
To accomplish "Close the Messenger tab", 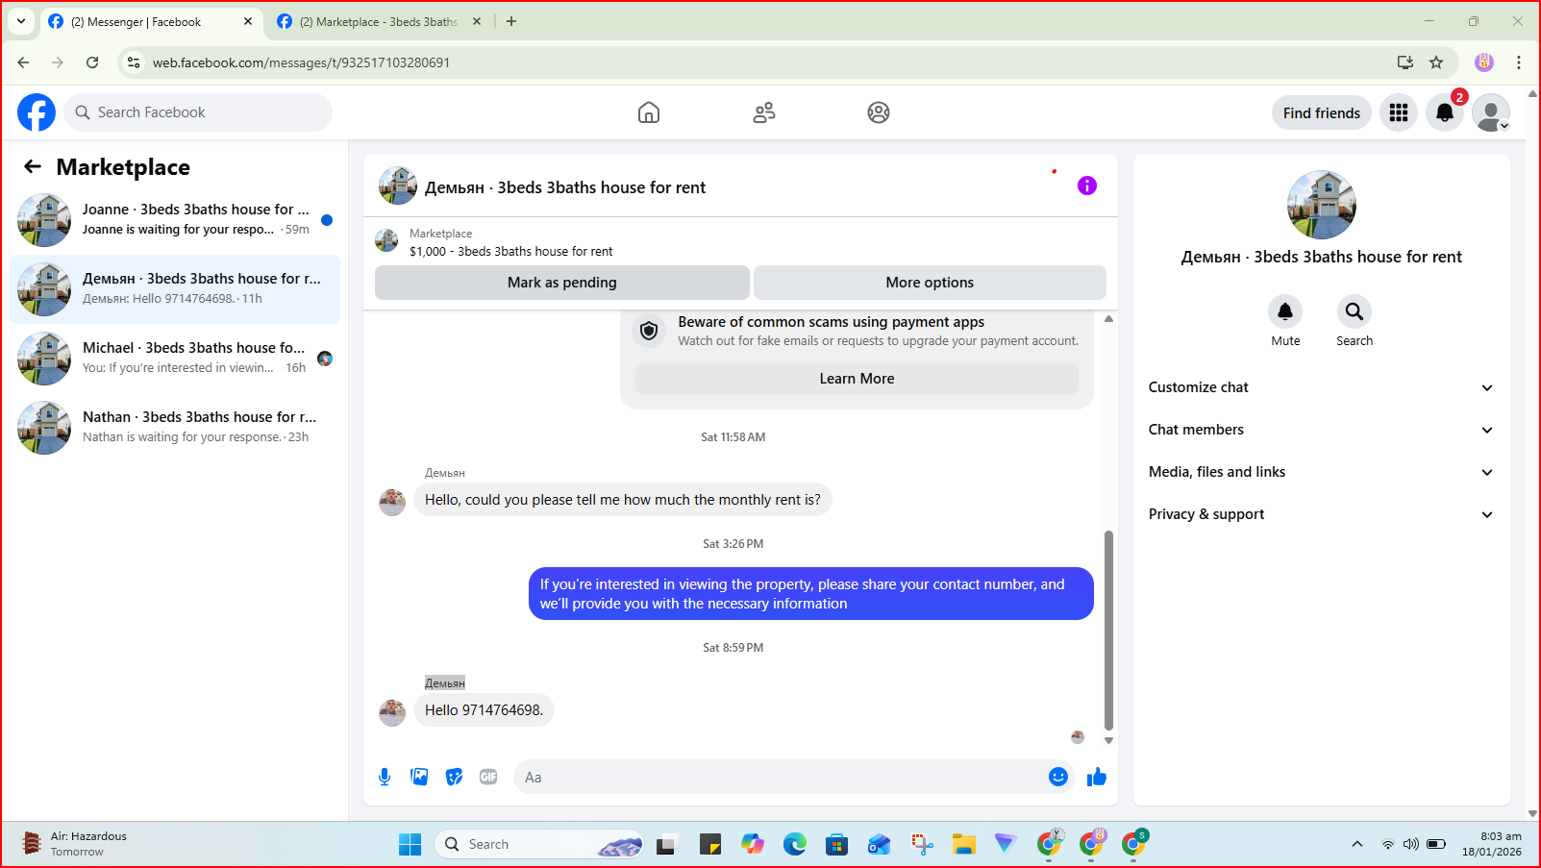I will [x=248, y=21].
